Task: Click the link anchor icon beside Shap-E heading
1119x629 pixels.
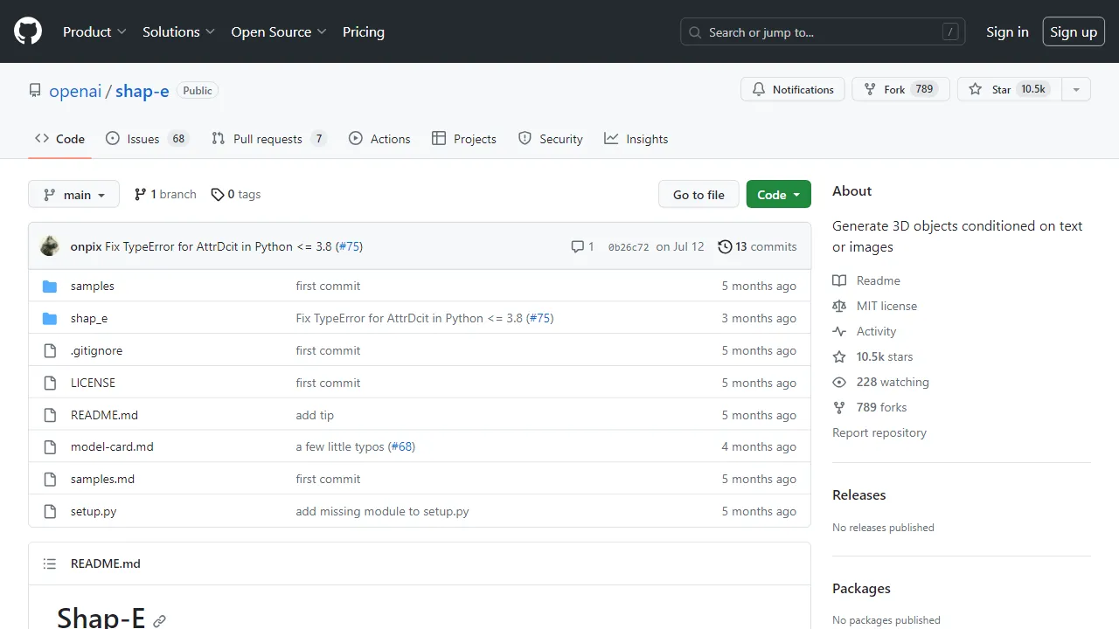Action: coord(159,621)
